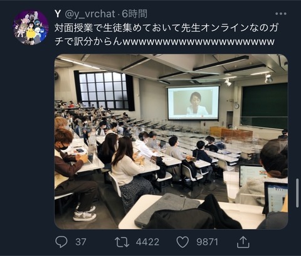This screenshot has width=301, height=256.
Task: Open share options with the upload icon
Action: tap(243, 242)
